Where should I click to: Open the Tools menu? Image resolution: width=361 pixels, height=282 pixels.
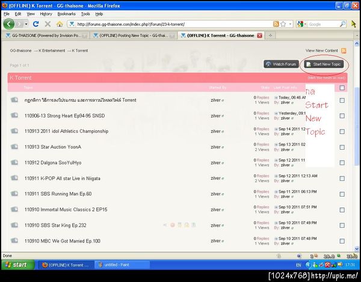tap(85, 14)
